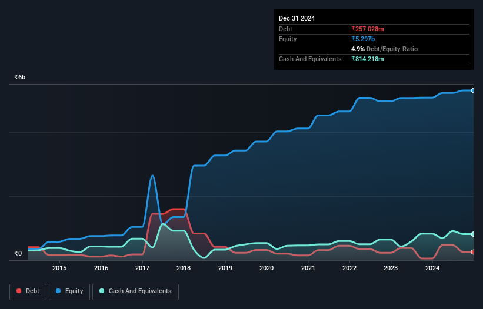Click the ₹257.028m debt value
This screenshot has height=309, width=483.
(368, 29)
